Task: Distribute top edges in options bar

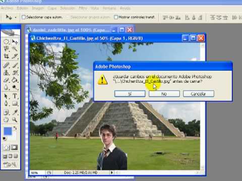Action: click(212, 17)
